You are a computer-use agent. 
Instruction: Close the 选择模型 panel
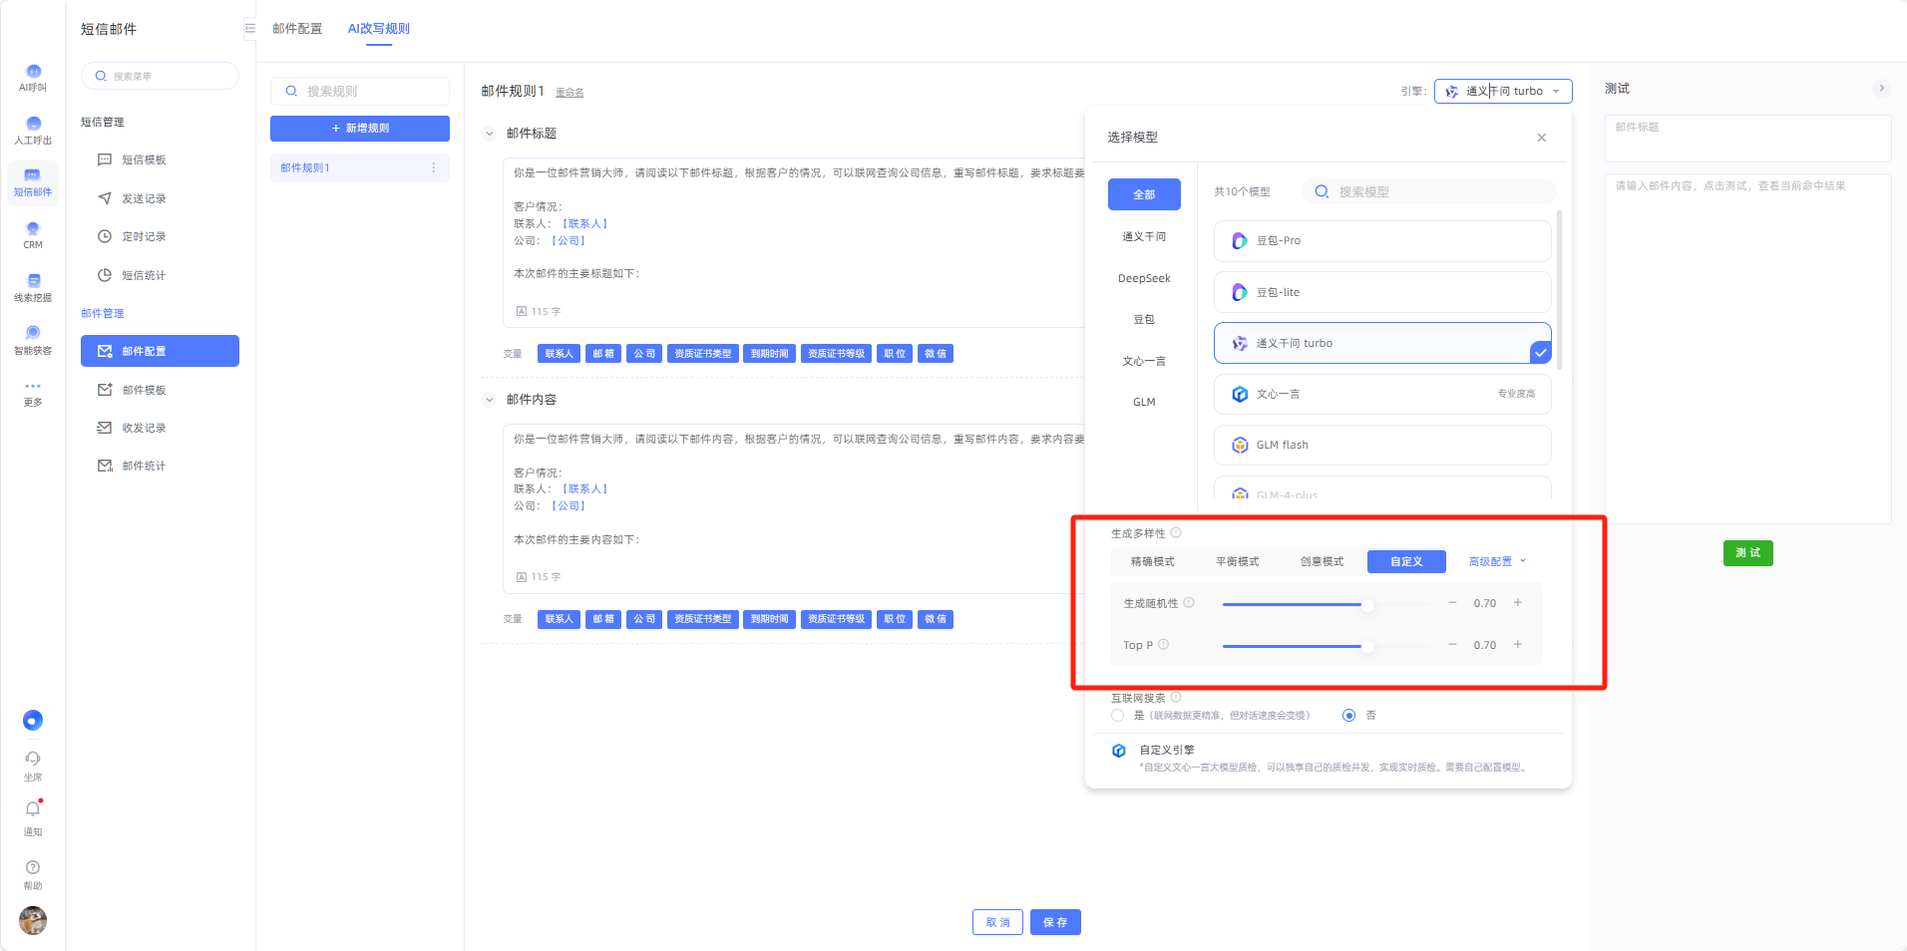click(x=1542, y=138)
